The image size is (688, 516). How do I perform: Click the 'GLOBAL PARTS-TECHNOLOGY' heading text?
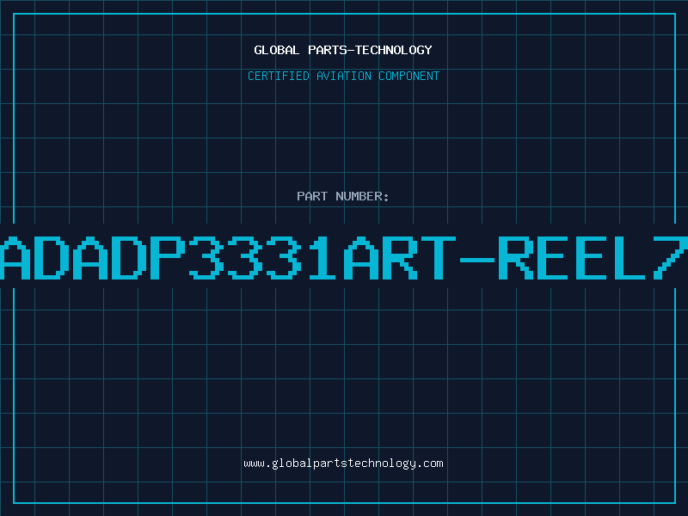(x=343, y=50)
